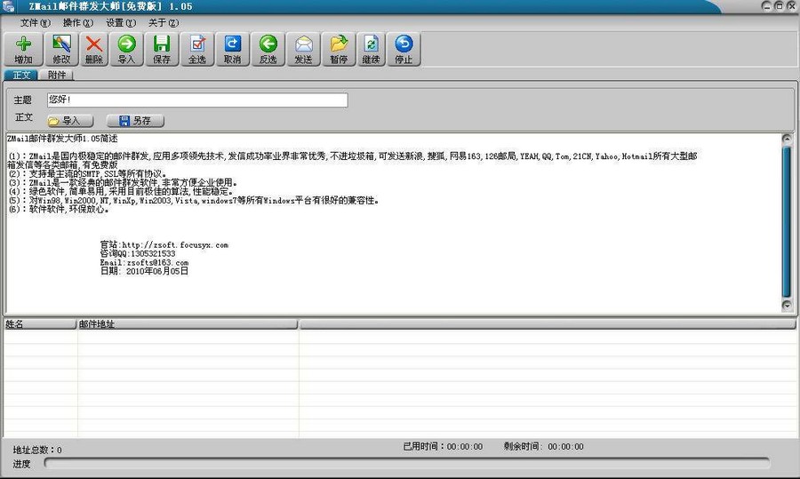Image resolution: width=800 pixels, height=479 pixels.
Task: Click the 姓名 column header
Action: pyautogui.click(x=40, y=323)
